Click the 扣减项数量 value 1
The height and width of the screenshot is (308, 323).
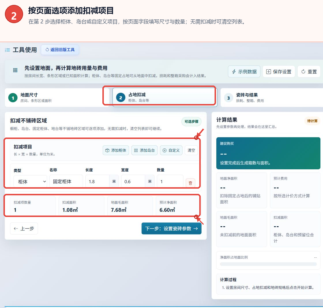pos(15,210)
